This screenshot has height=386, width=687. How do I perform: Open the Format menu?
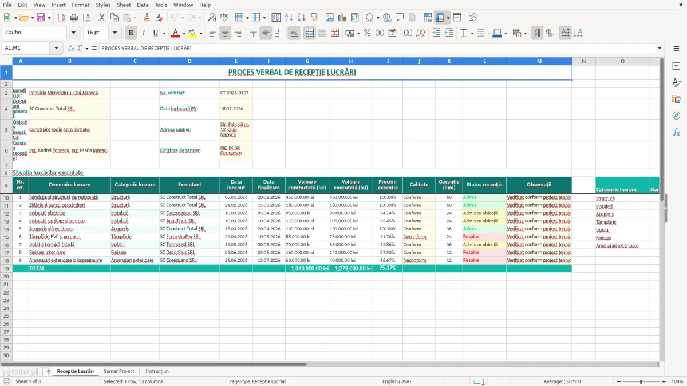(x=80, y=5)
